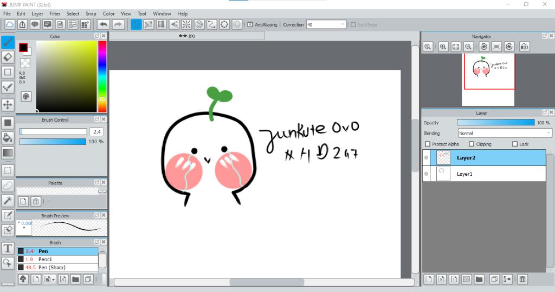Click the layer Opacity slider
Image resolution: width=555 pixels, height=292 pixels.
click(x=495, y=122)
